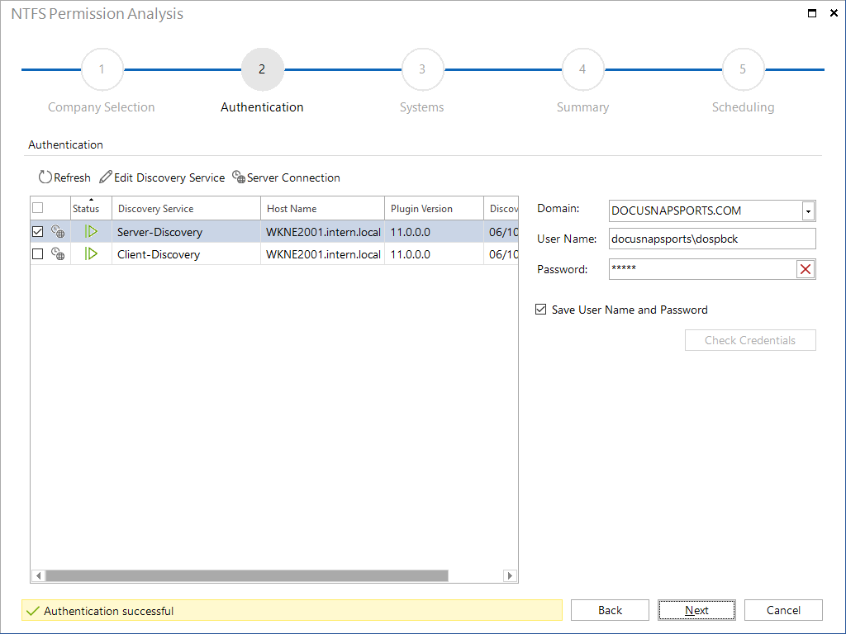The width and height of the screenshot is (846, 634).
Task: Click the Authentication successful message
Action: [109, 611]
